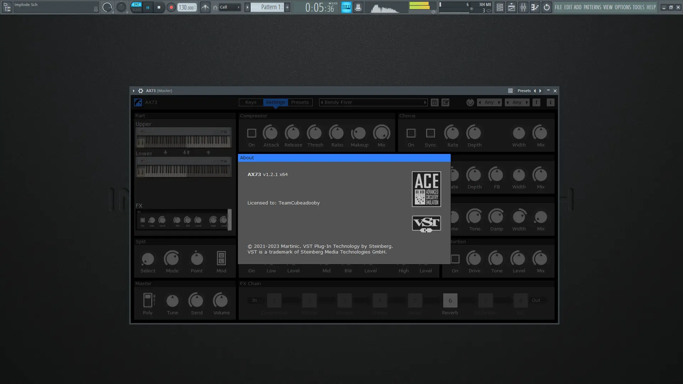This screenshot has width=683, height=384.
Task: Open the mixer from the toolbar
Action: click(x=523, y=7)
